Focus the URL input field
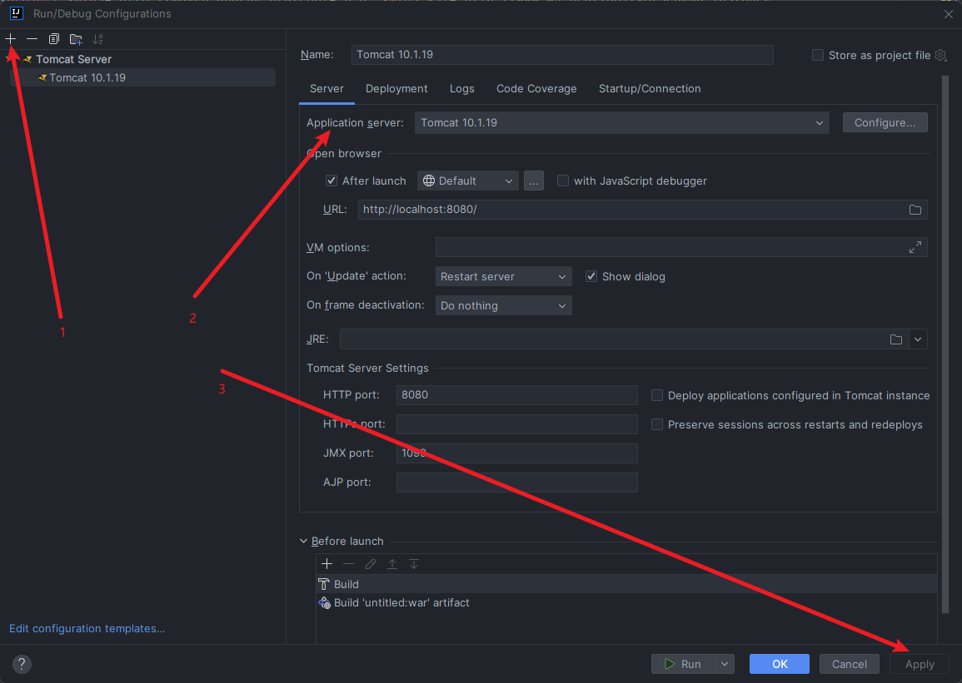 click(632, 210)
